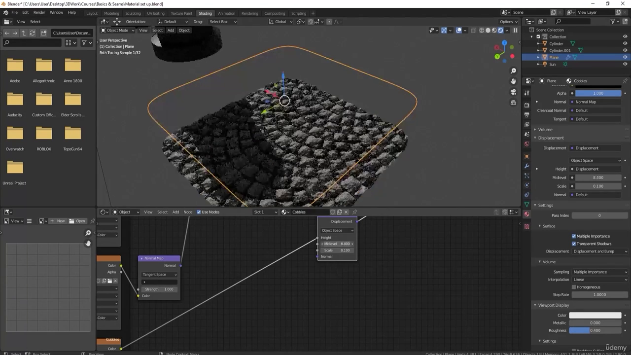
Task: Toggle the camera view icon in viewport
Action: (513, 92)
